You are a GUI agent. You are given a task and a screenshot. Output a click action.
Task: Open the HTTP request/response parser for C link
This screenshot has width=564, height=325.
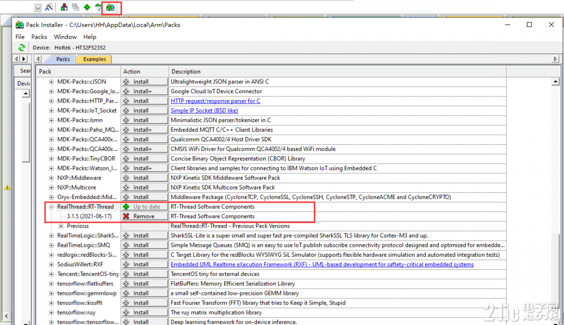tap(215, 101)
